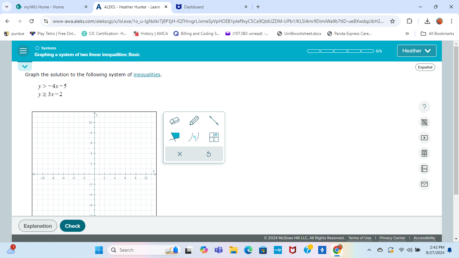Open the tab search dropdown

(7, 7)
